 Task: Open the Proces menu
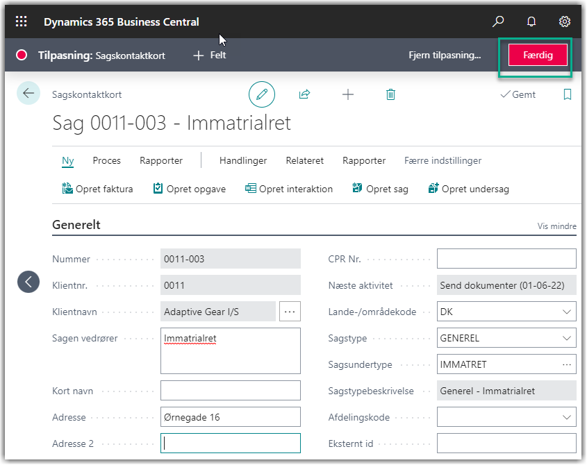[x=107, y=160]
